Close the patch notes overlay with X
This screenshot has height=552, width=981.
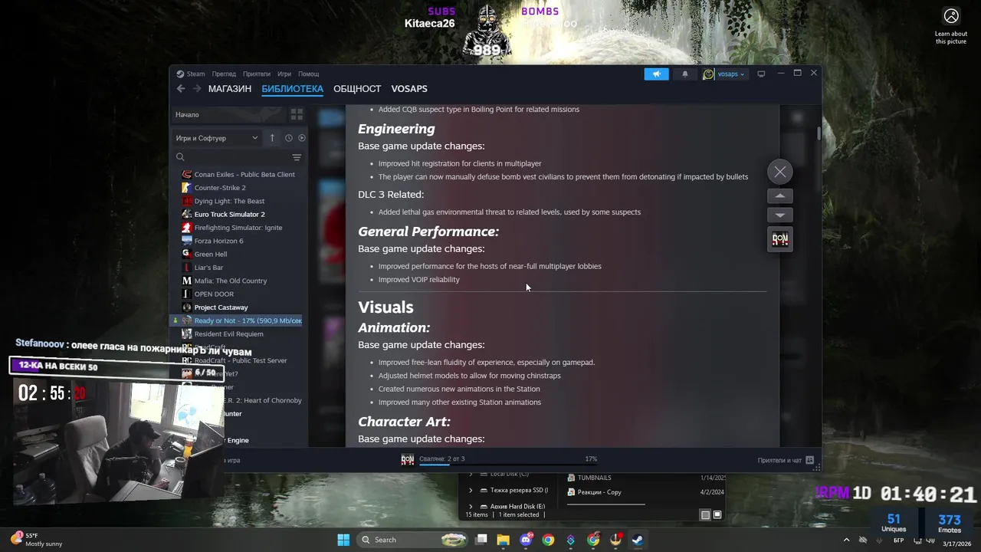(780, 172)
